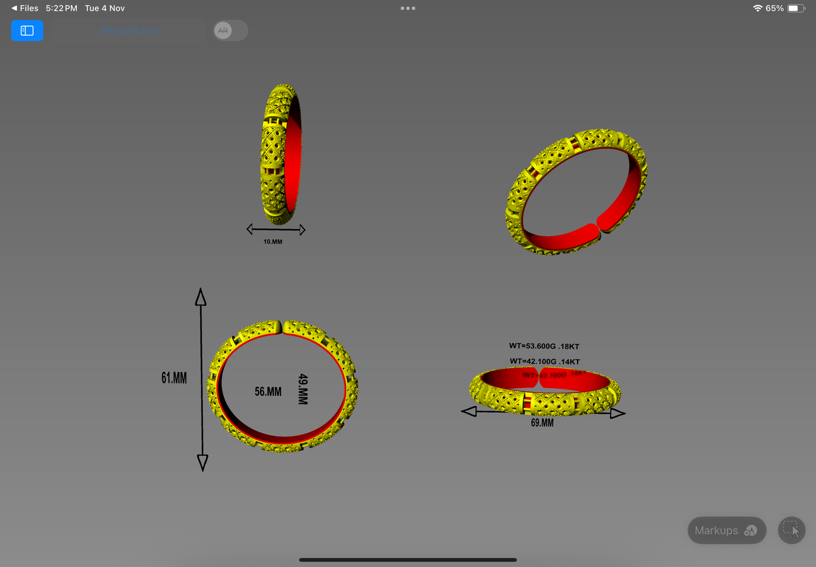
Task: Click the 56.MM inner width label
Action: click(268, 391)
